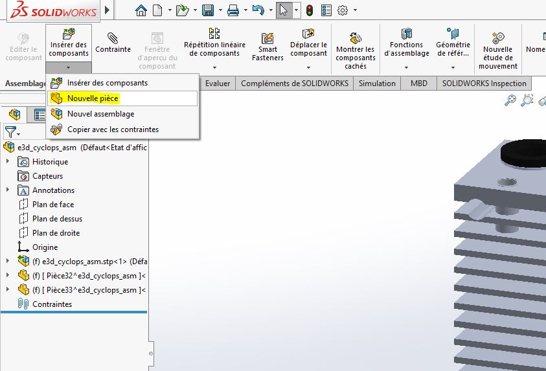Save using the floppy disk icon

pos(208,10)
